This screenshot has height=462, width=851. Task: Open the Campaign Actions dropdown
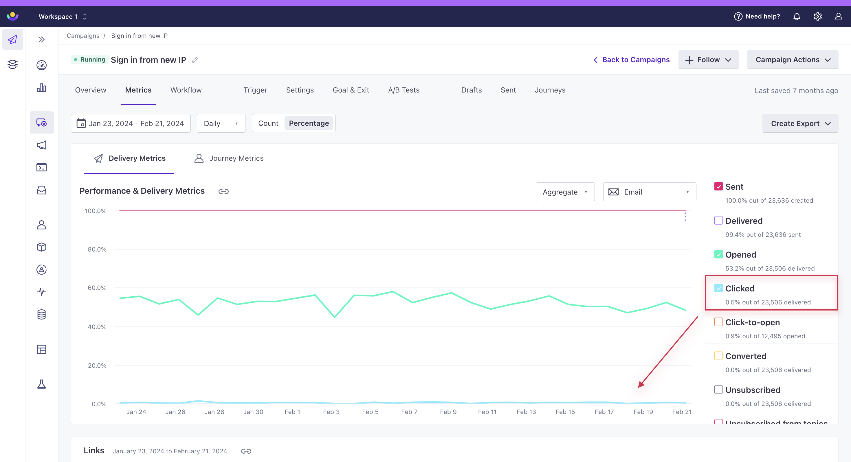[x=793, y=60]
